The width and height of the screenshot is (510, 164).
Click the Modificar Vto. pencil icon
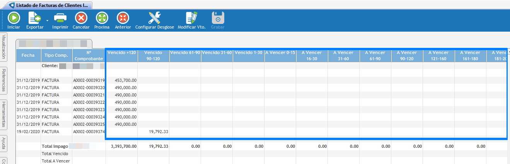(191, 18)
